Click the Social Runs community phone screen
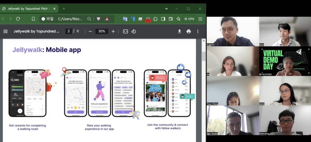Image resolution: width=311 pixels, height=142 pixels. click(155, 93)
